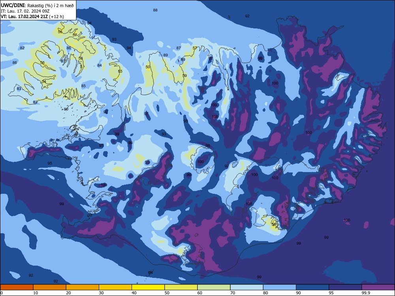395x296 pixels.
Task: Click the '82' humidity value on the map
Action: tap(22, 48)
